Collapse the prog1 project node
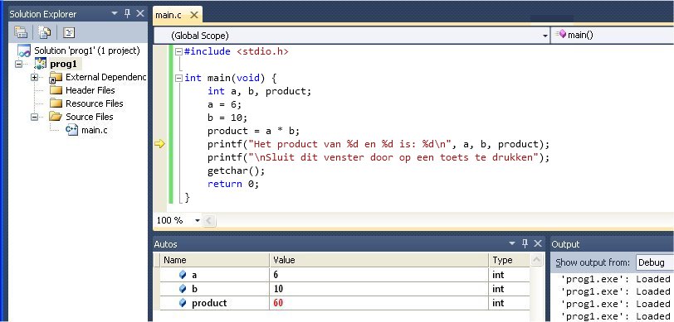674x322 pixels. click(x=18, y=65)
